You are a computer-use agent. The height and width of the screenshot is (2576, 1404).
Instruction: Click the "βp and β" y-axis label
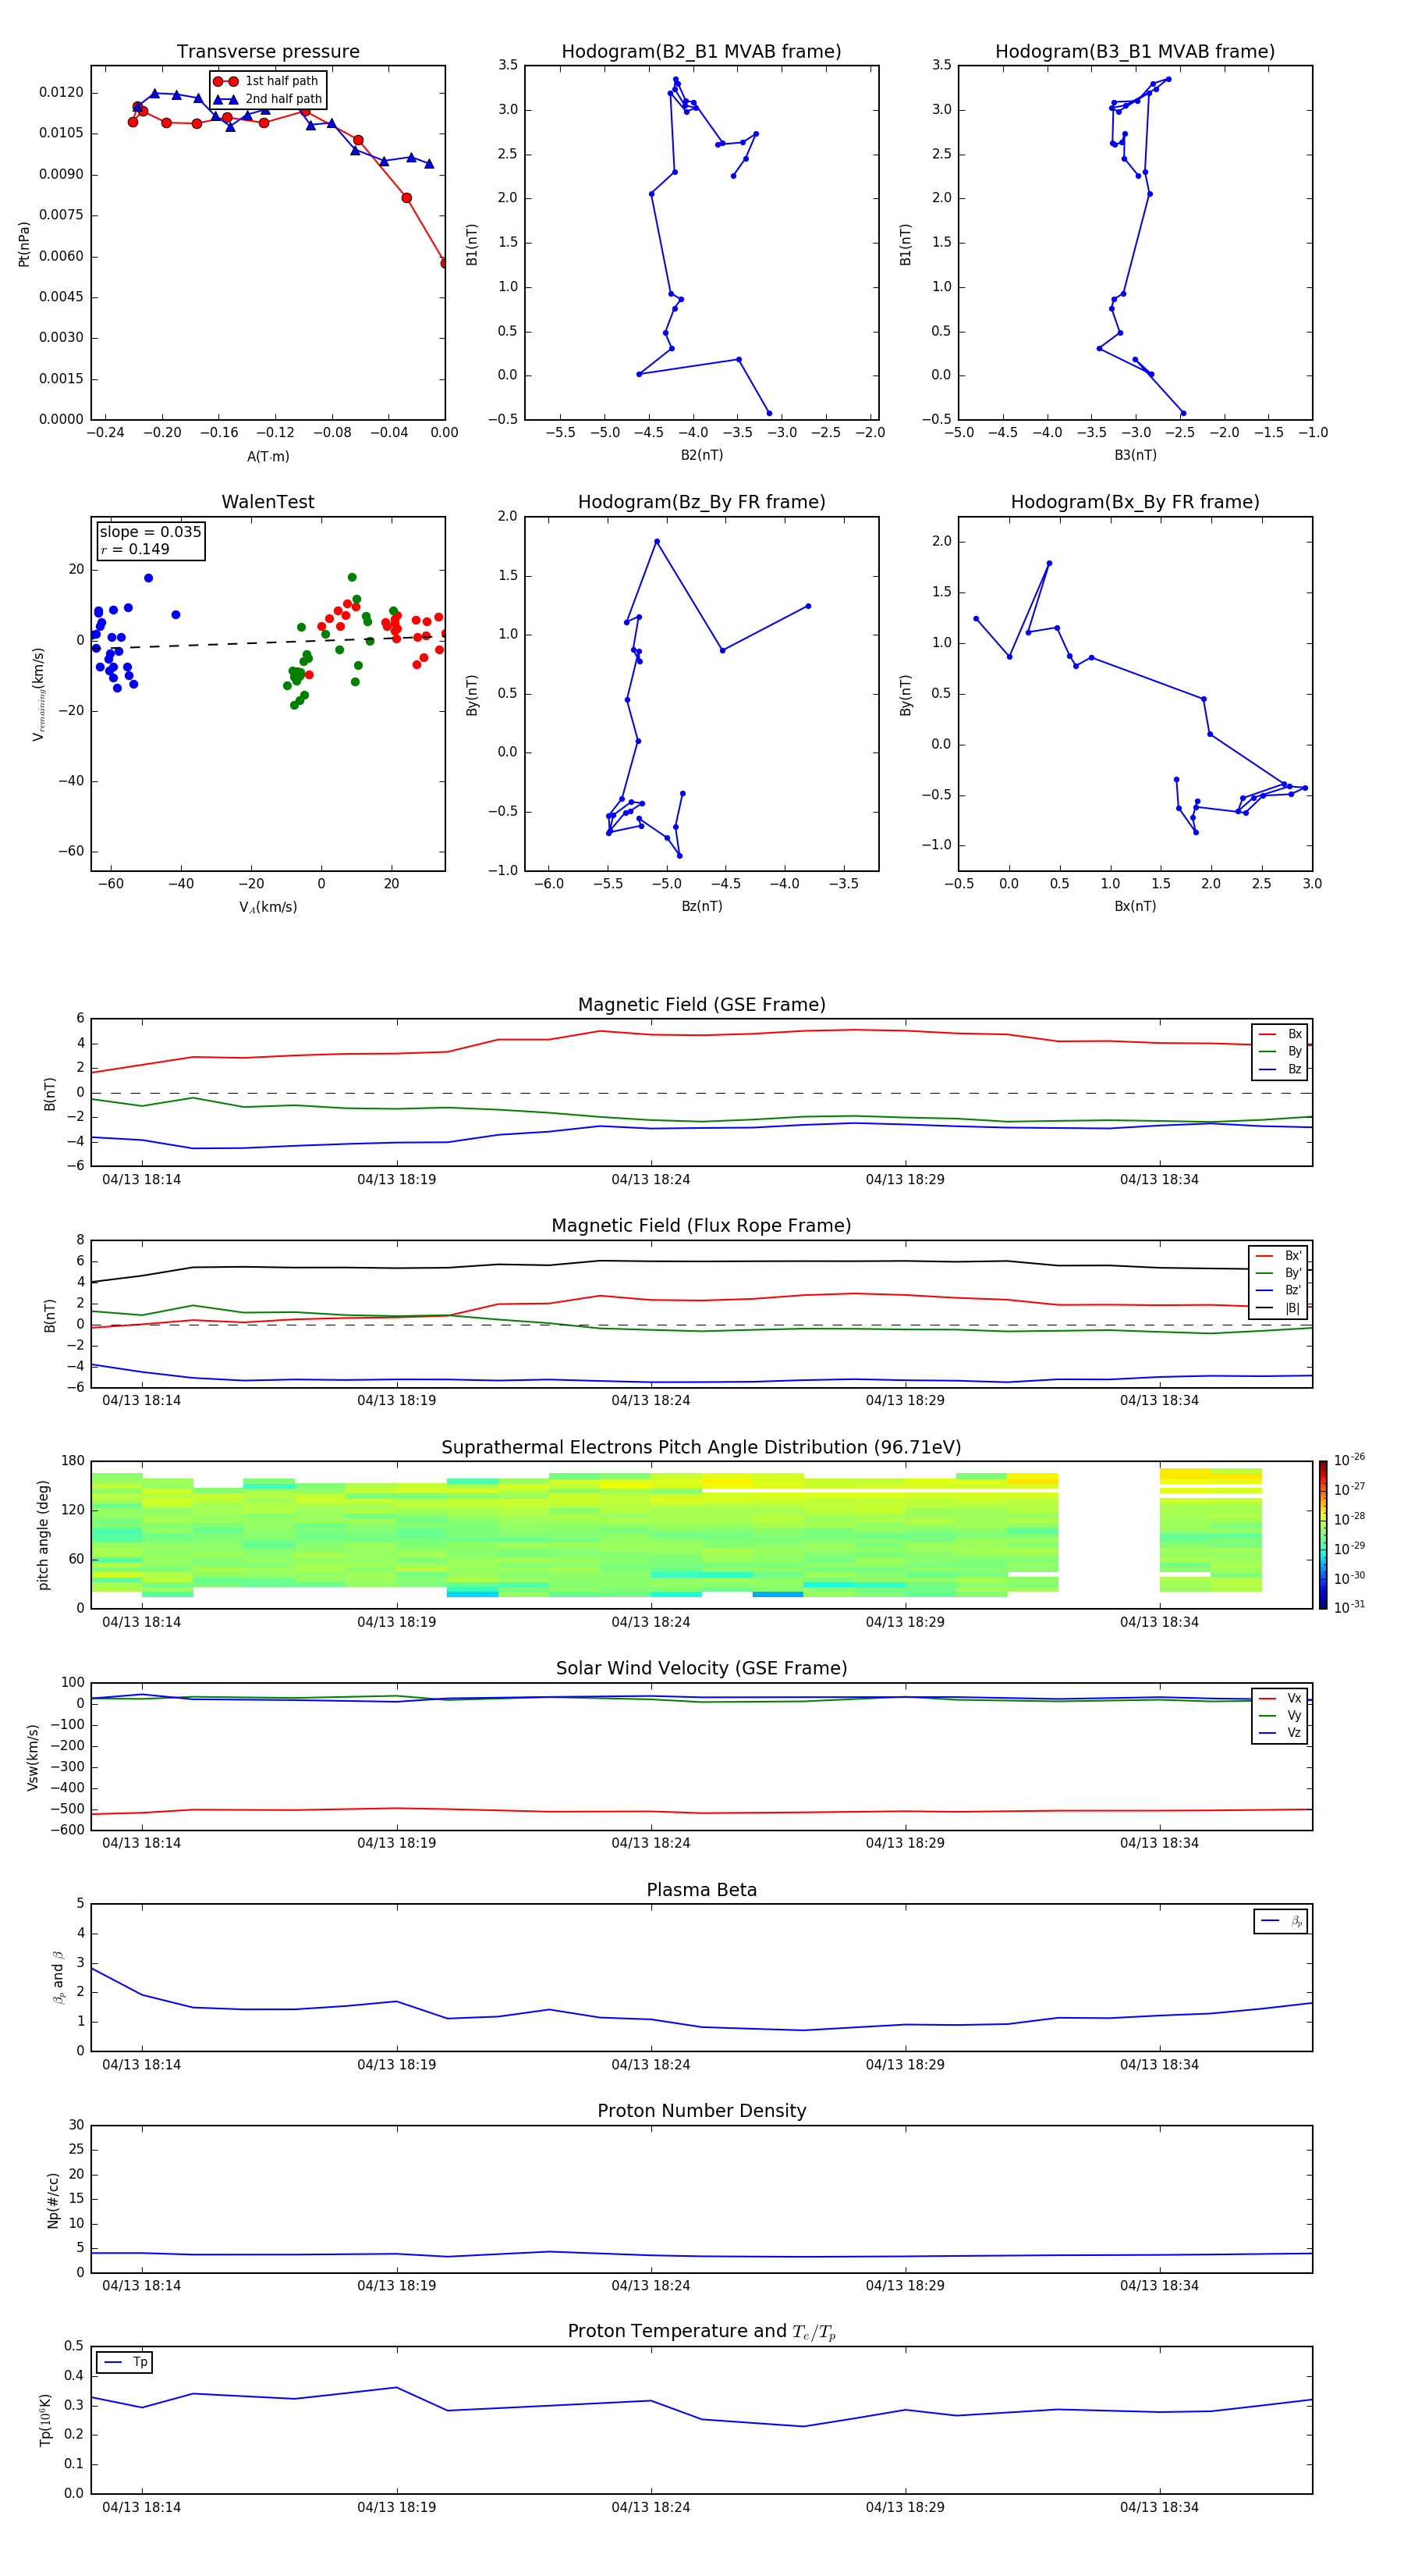[58, 1977]
